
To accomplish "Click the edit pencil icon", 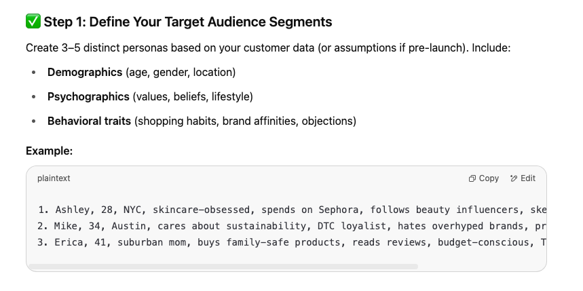I will pyautogui.click(x=514, y=179).
